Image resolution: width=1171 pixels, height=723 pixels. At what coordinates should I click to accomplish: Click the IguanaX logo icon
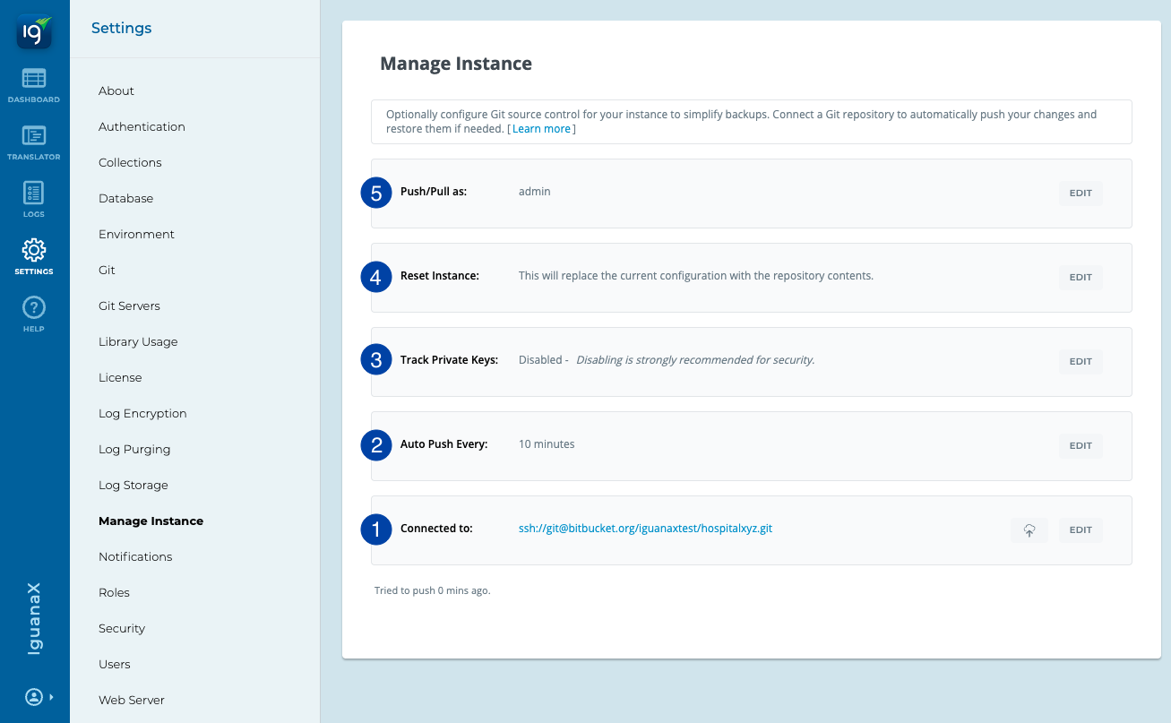[x=34, y=32]
